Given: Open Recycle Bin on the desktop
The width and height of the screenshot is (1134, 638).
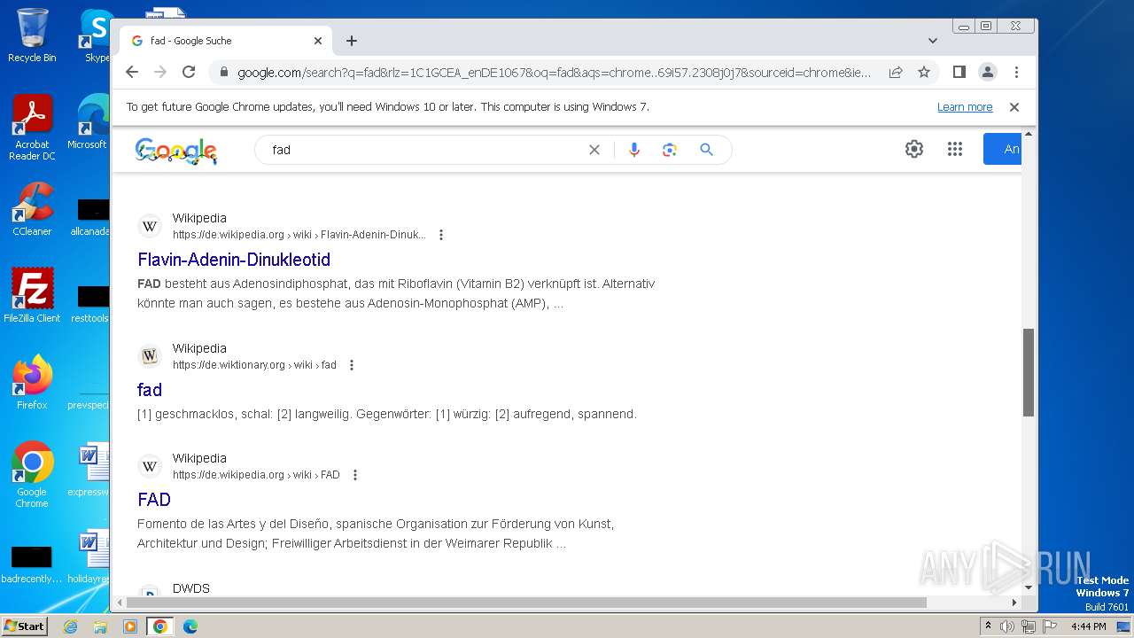Looking at the screenshot, I should tap(32, 35).
